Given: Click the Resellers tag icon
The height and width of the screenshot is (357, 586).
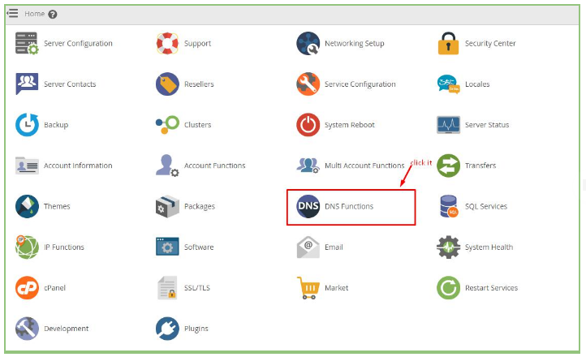Looking at the screenshot, I should pyautogui.click(x=167, y=84).
